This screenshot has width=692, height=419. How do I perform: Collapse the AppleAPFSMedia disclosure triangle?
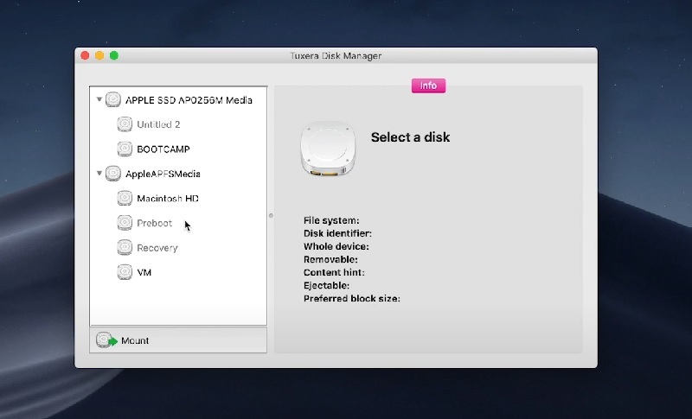pos(99,174)
